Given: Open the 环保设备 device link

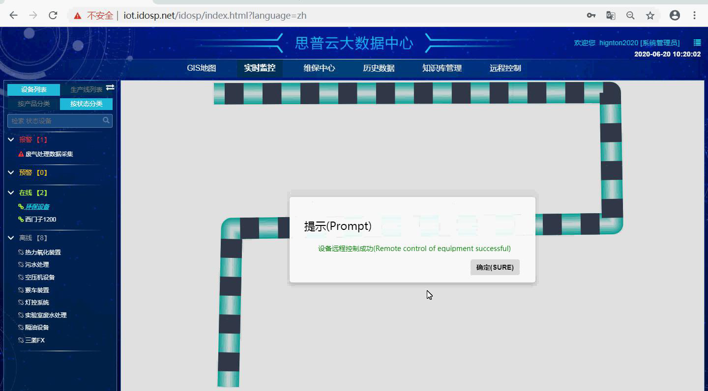Looking at the screenshot, I should 38,206.
